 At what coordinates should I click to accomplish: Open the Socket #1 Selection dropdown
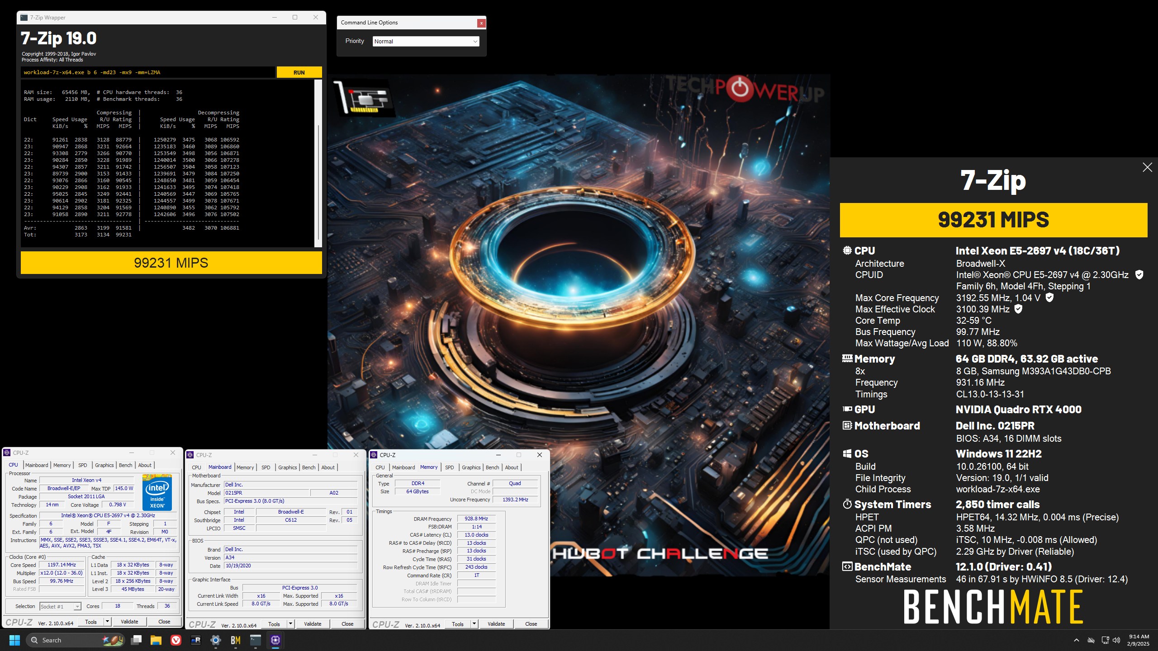(x=60, y=606)
